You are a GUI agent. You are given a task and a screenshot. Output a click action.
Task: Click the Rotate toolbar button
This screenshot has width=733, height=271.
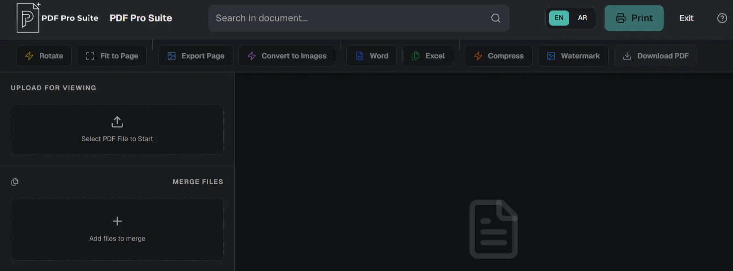[x=44, y=56]
